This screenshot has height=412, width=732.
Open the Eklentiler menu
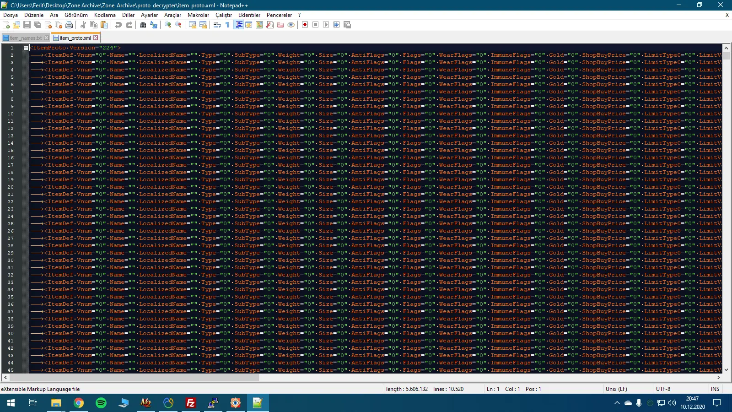coord(249,15)
